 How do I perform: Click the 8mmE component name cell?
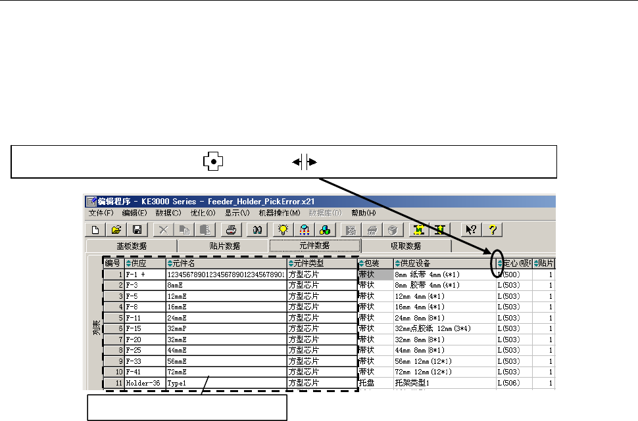click(x=227, y=285)
